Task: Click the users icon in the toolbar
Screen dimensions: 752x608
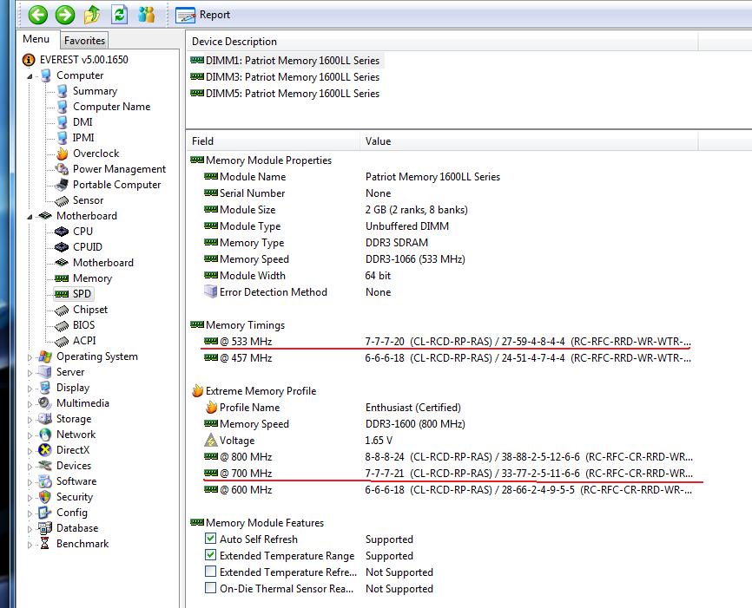Action: 146,15
